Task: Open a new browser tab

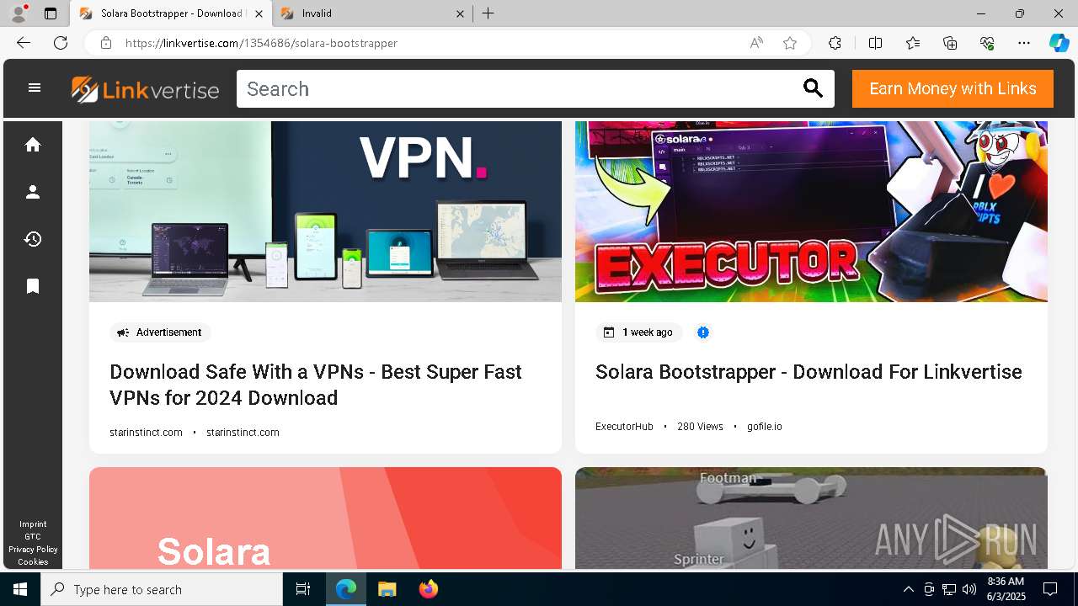Action: tap(488, 13)
